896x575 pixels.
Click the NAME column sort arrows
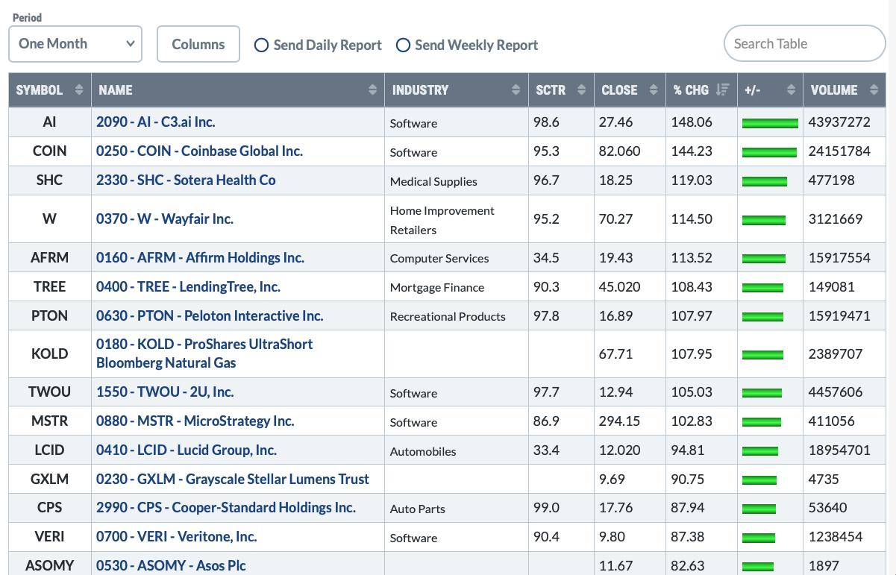[372, 90]
